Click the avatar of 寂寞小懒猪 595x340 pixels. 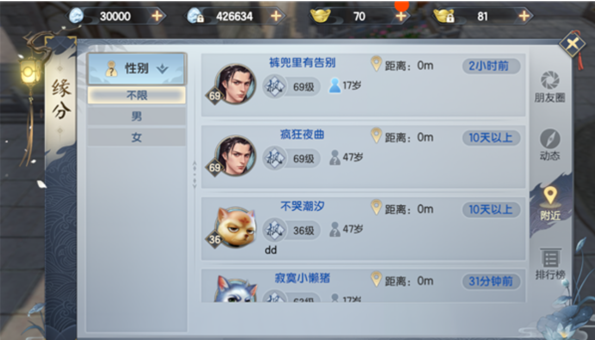pyautogui.click(x=234, y=289)
